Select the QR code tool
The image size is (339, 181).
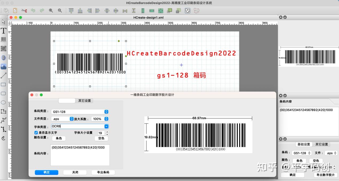(x=3, y=48)
